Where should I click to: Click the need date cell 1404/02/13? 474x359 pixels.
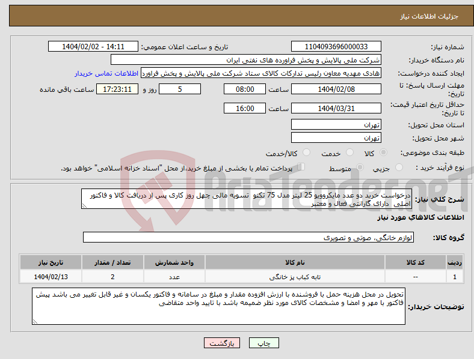(x=51, y=277)
